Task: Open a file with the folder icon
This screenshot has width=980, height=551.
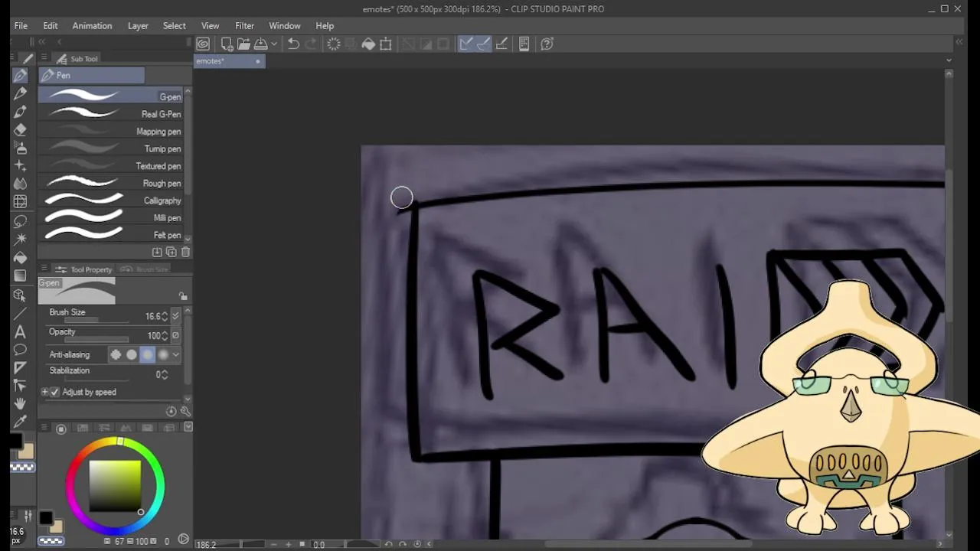Action: [x=243, y=44]
